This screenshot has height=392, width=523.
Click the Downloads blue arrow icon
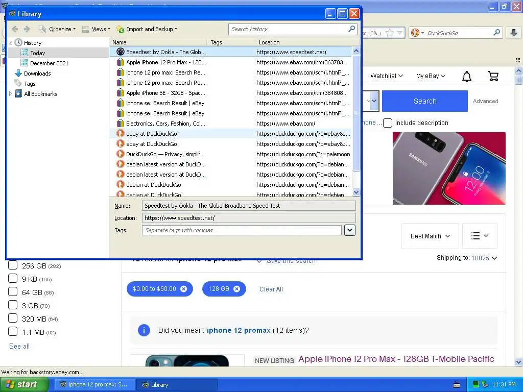click(x=18, y=73)
